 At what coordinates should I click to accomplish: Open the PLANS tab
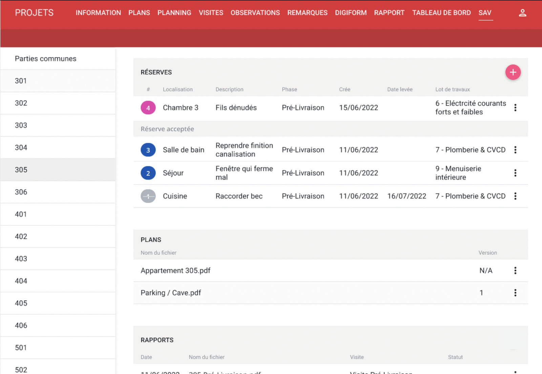coord(139,13)
